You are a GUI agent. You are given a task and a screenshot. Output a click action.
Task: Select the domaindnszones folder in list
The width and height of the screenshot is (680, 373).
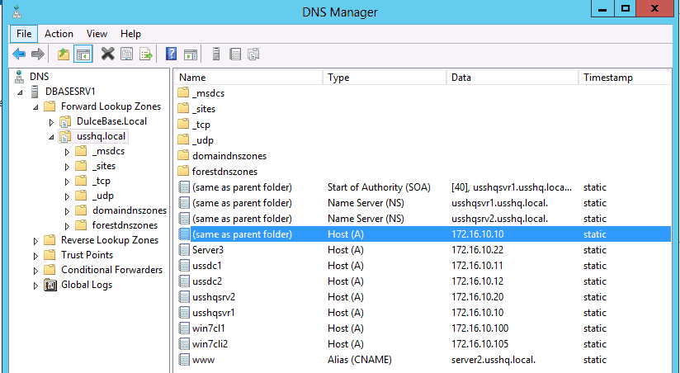tap(229, 156)
